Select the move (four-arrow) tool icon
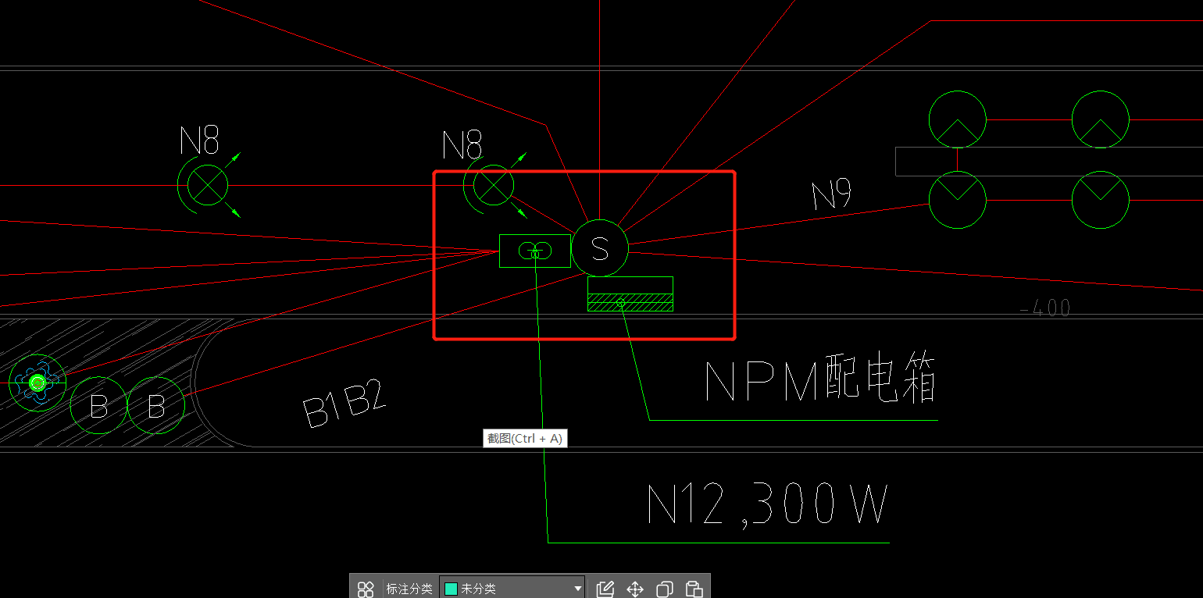The height and width of the screenshot is (598, 1203). click(x=635, y=589)
